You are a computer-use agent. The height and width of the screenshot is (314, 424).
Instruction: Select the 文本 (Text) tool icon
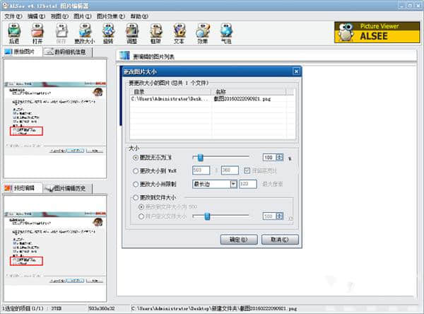point(179,33)
